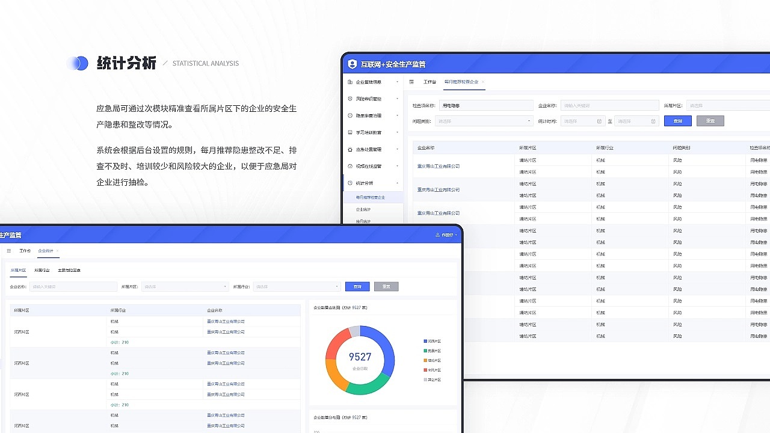The image size is (770, 433).
Task: Open calendar icon of the start 统计时间 field
Action: pyautogui.click(x=599, y=121)
